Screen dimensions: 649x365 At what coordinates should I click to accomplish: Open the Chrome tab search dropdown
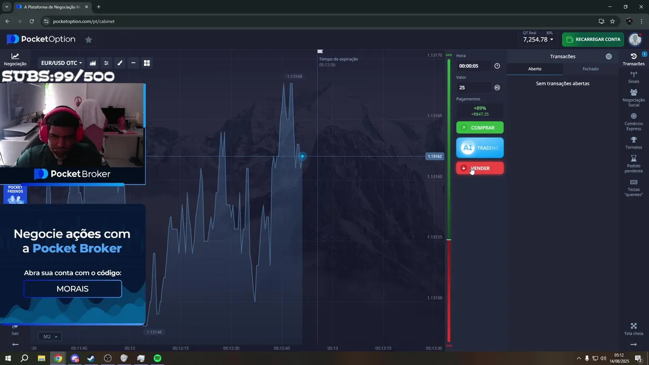7,7
